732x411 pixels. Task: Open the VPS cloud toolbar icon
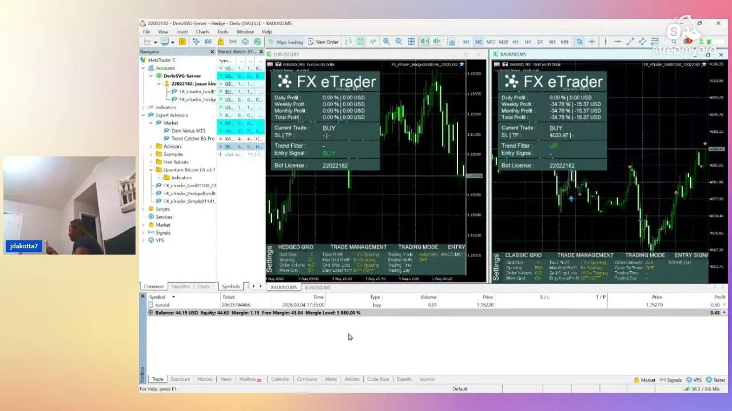(245, 42)
